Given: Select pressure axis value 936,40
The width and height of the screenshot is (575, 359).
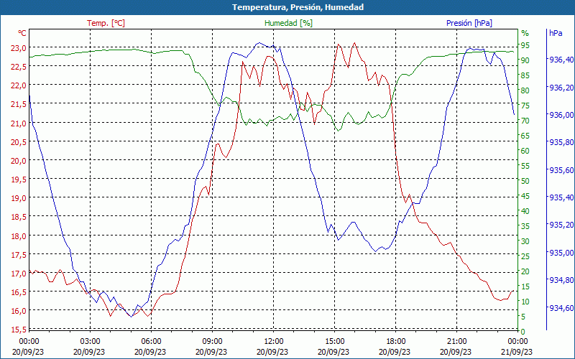Looking at the screenshot, I should [561, 60].
